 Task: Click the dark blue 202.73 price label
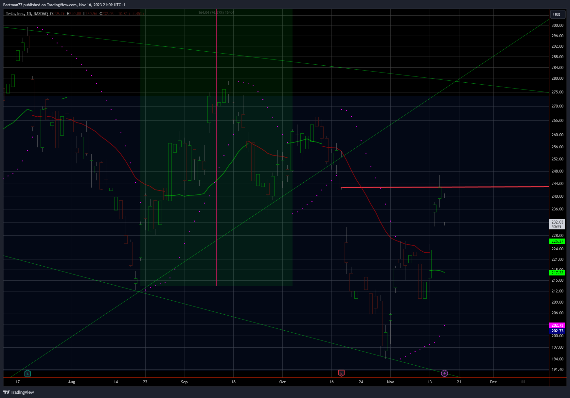(557, 331)
